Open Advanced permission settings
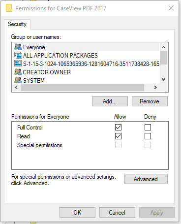The image size is (181, 224). (146, 179)
